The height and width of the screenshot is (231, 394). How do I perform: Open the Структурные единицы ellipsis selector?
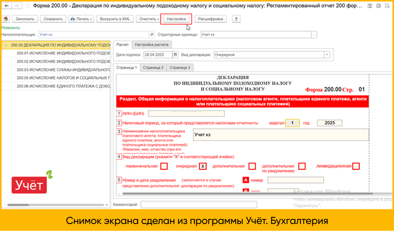pyautogui.click(x=314, y=35)
